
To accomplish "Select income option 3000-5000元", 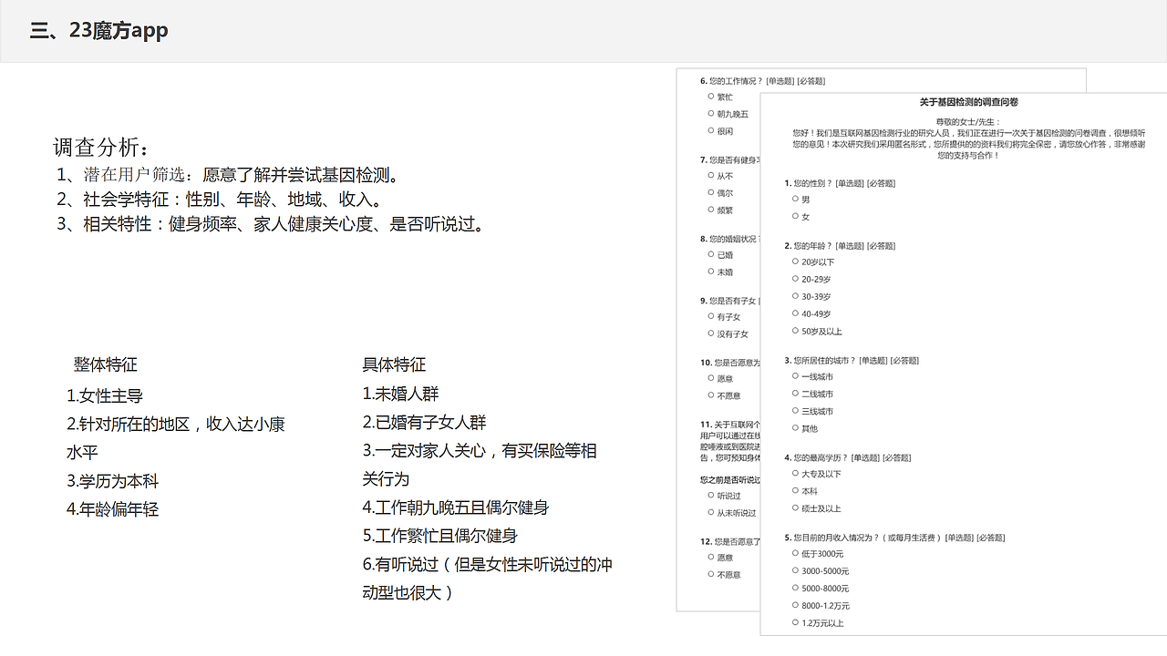I will pos(795,570).
